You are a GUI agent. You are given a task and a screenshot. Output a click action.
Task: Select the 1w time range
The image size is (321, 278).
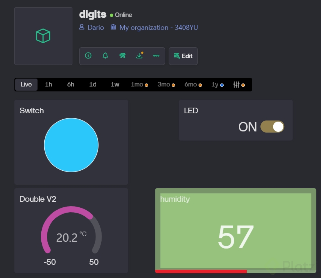[x=115, y=85]
